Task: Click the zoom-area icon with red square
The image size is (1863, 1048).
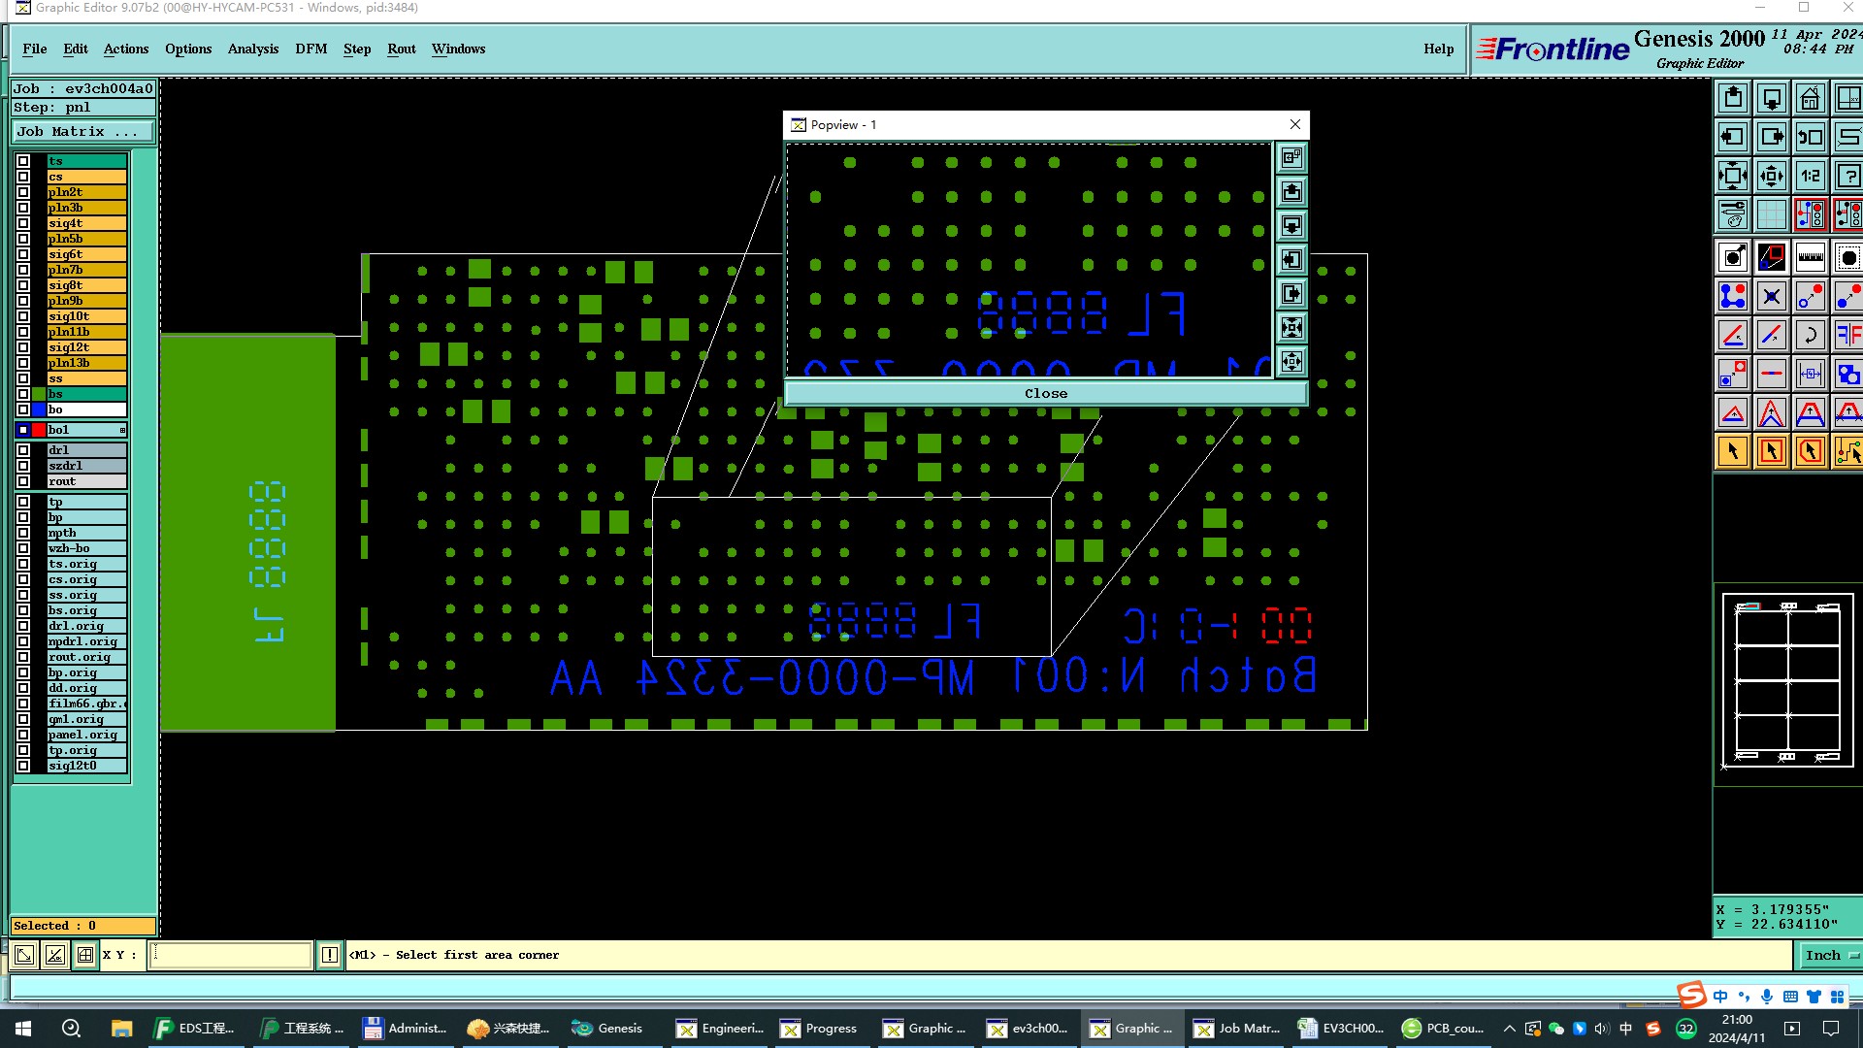Action: 1771,257
